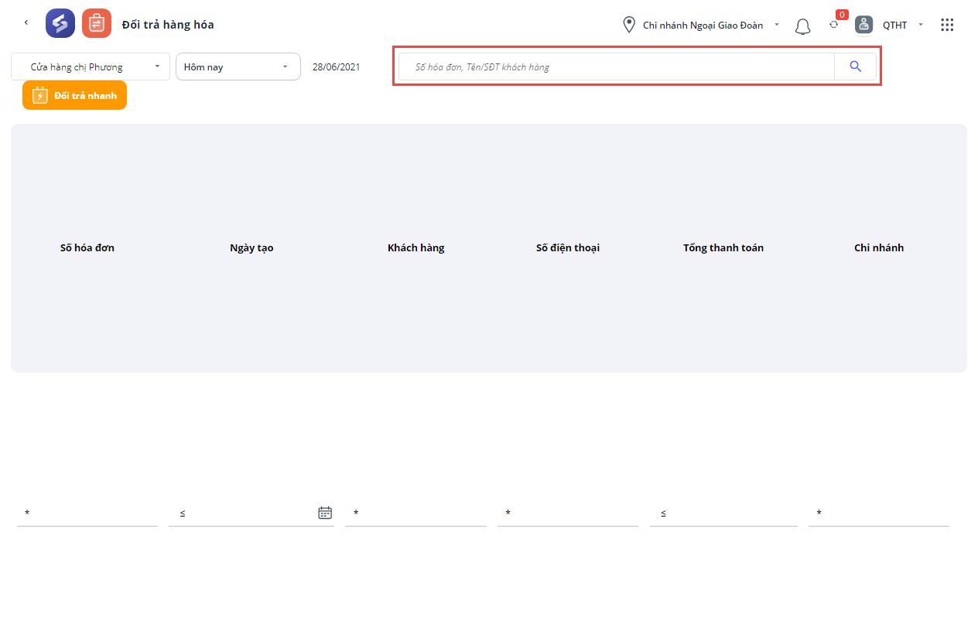The width and height of the screenshot is (978, 624).
Task: Click the search magnifier button
Action: pyautogui.click(x=855, y=66)
